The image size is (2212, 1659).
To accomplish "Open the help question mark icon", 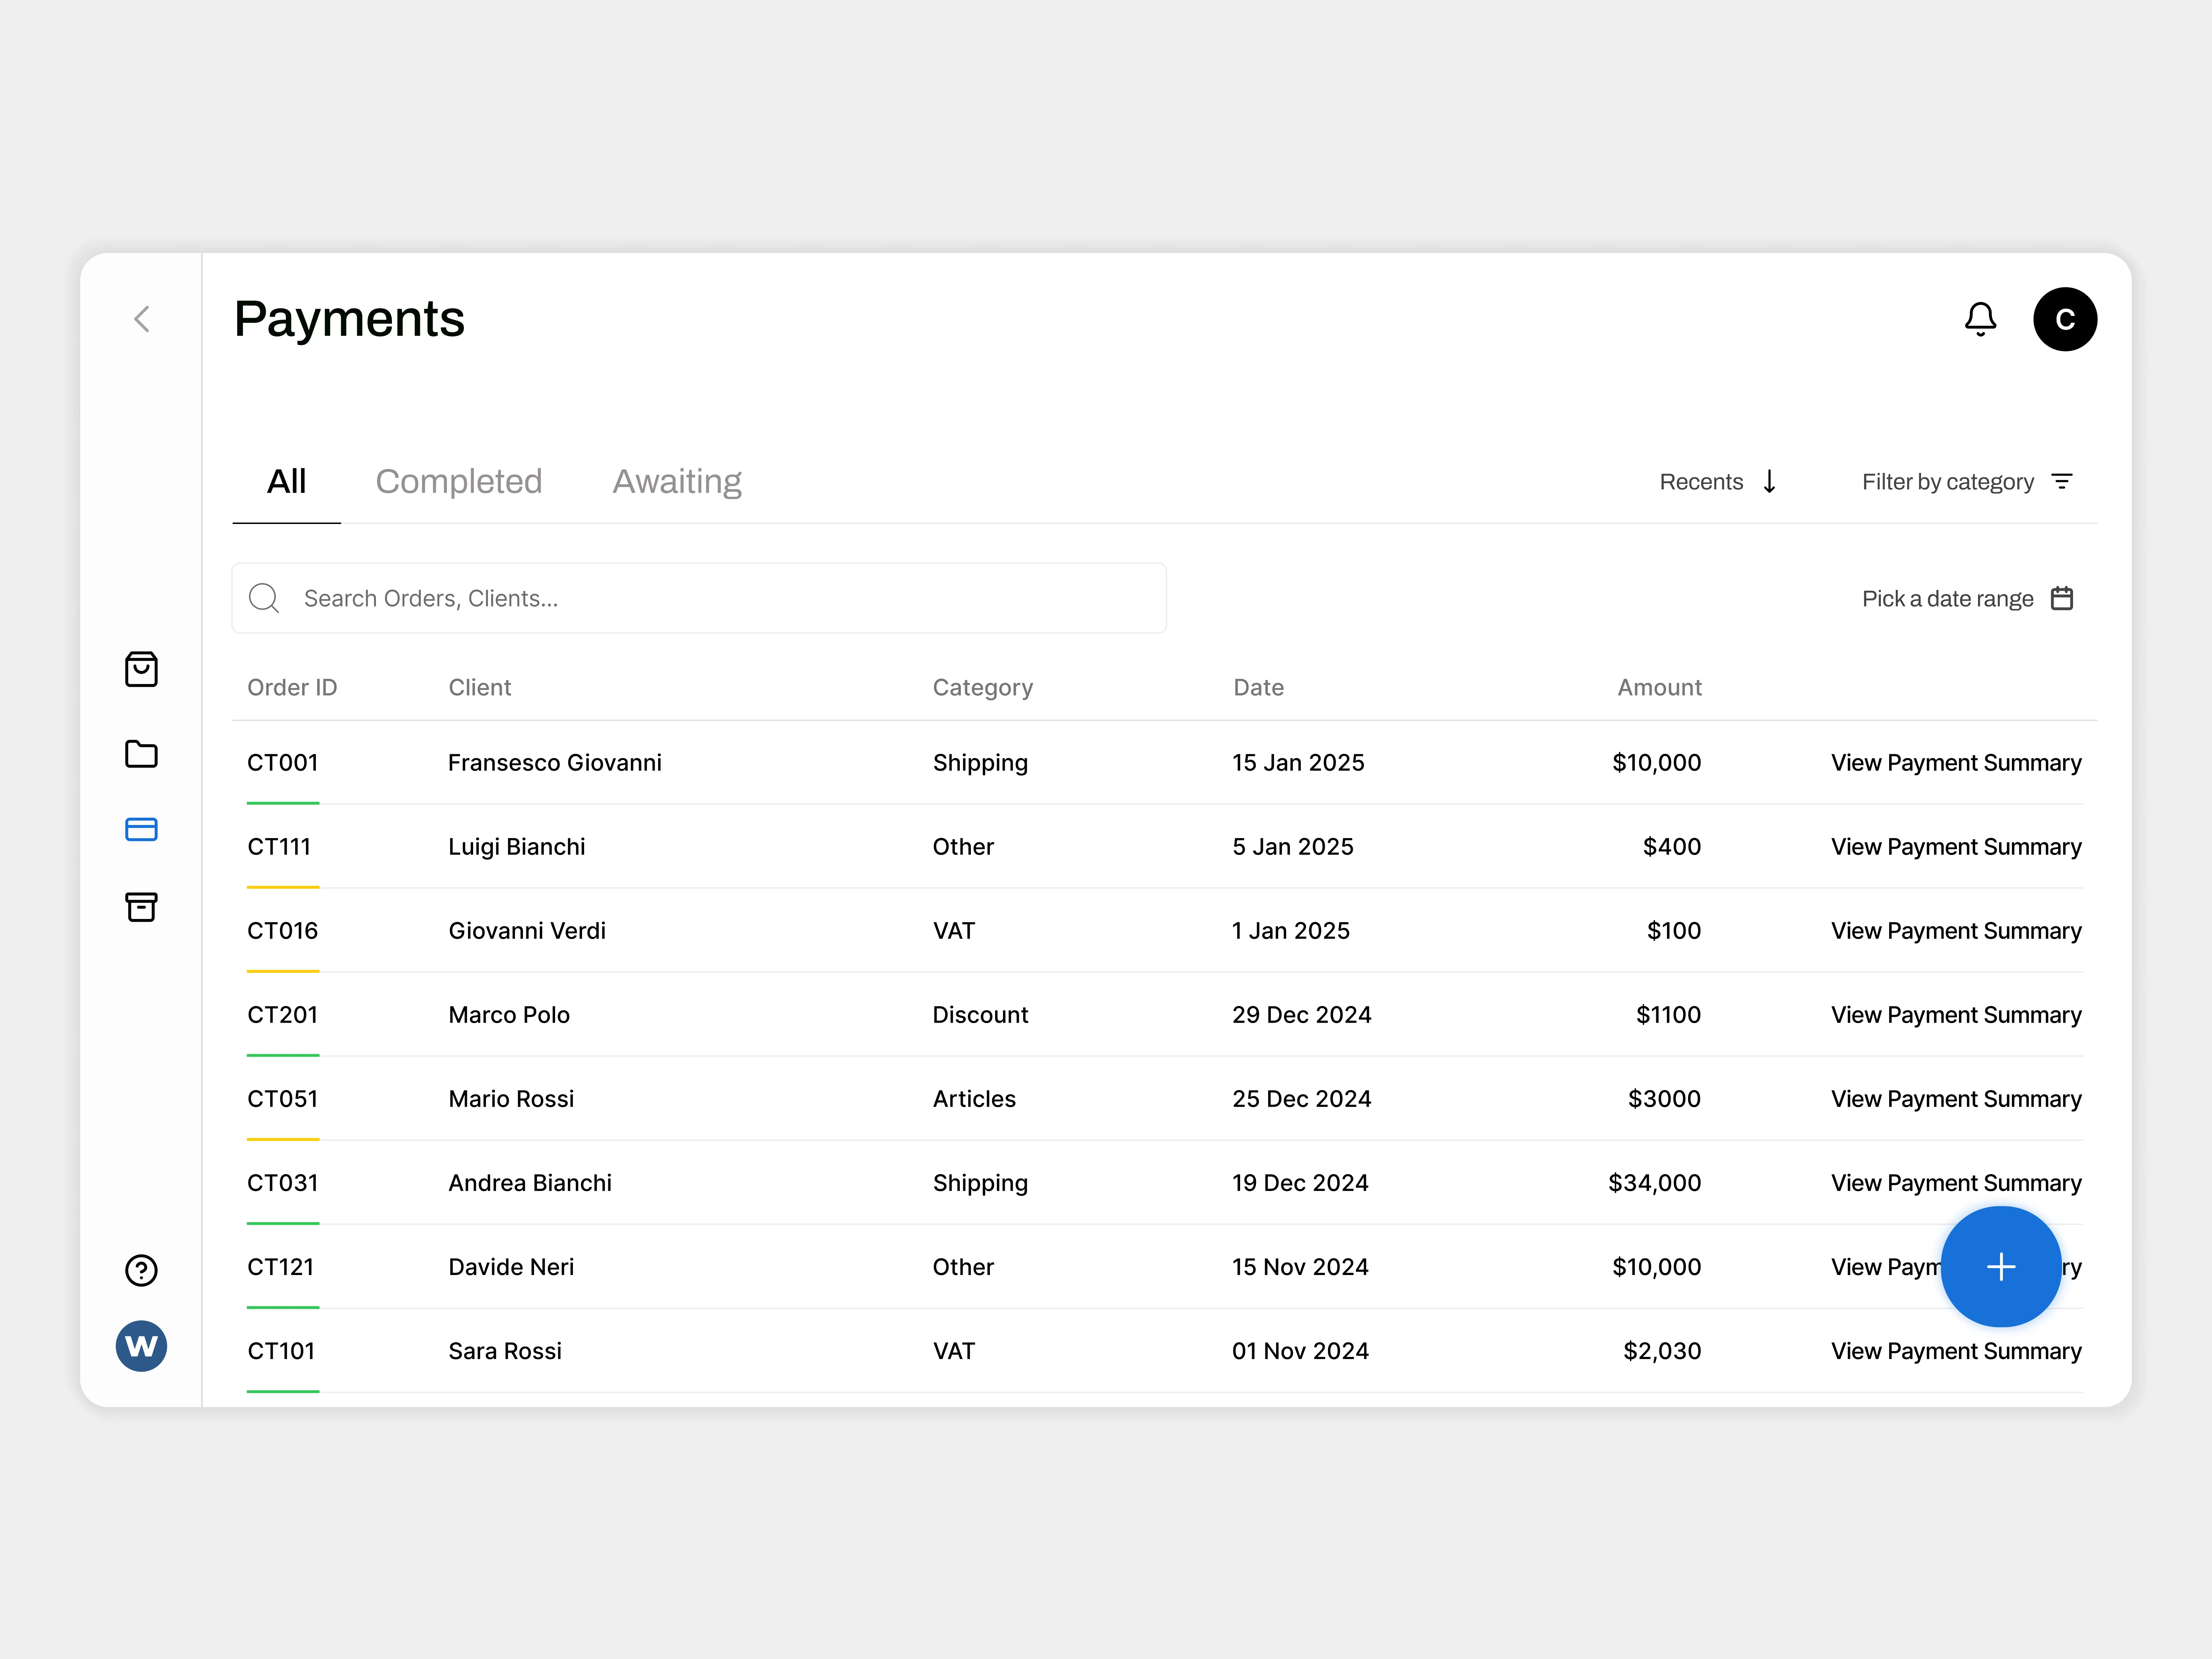I will (x=141, y=1270).
